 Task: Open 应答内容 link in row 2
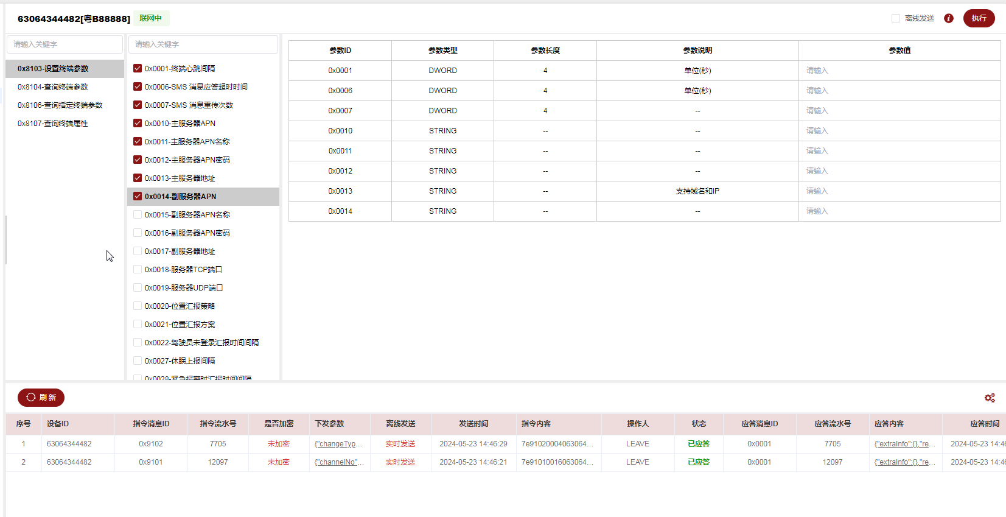(x=904, y=462)
